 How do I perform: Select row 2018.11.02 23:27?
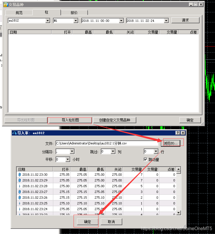point(96,192)
